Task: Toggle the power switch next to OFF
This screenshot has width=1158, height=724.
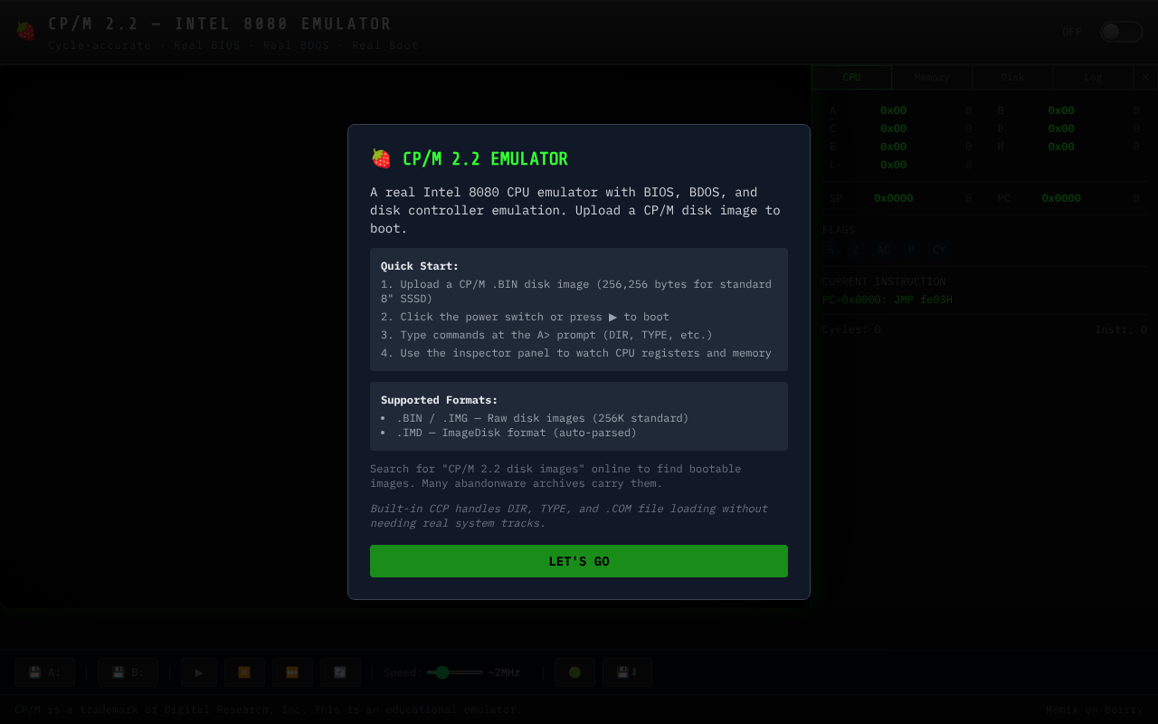Action: point(1122,32)
